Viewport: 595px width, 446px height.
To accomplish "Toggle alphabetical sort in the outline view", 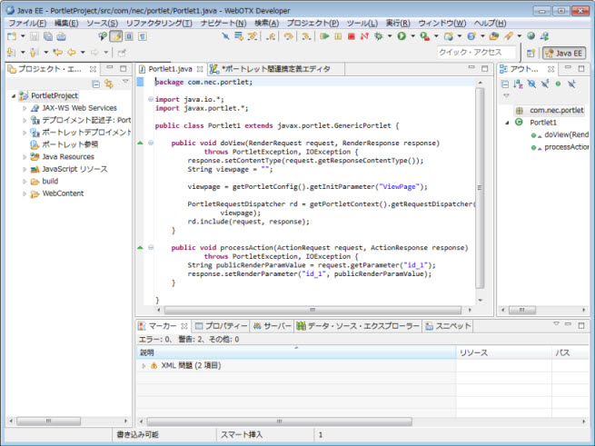I will pyautogui.click(x=519, y=83).
